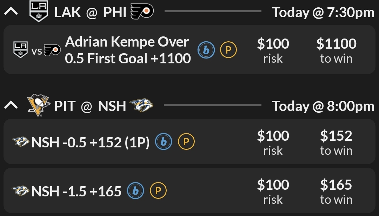This screenshot has width=379, height=216.
Task: Select the $1100 to win amount
Action: (x=336, y=50)
